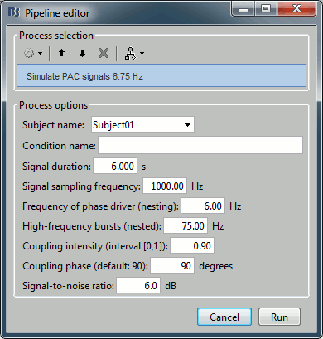323x339 pixels.
Task: Click the Cancel button
Action: pyautogui.click(x=224, y=317)
